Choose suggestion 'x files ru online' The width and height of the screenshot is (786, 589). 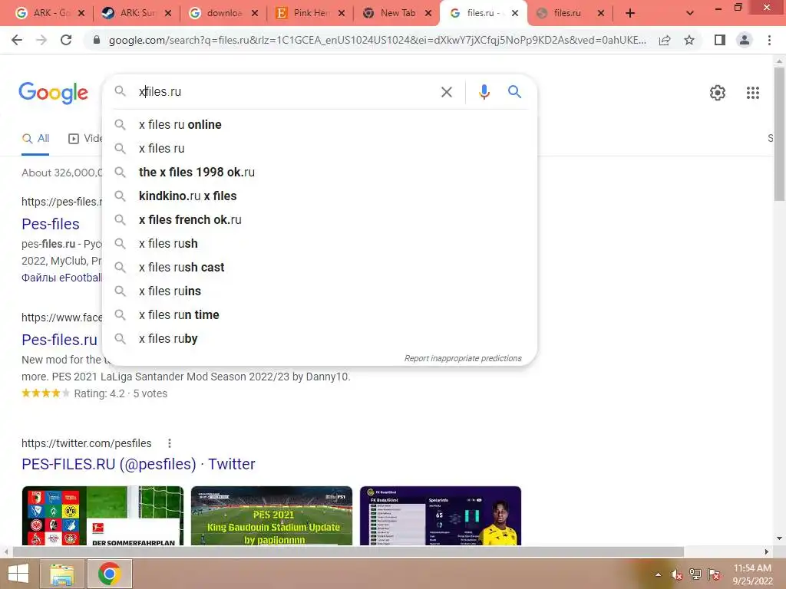click(x=319, y=125)
